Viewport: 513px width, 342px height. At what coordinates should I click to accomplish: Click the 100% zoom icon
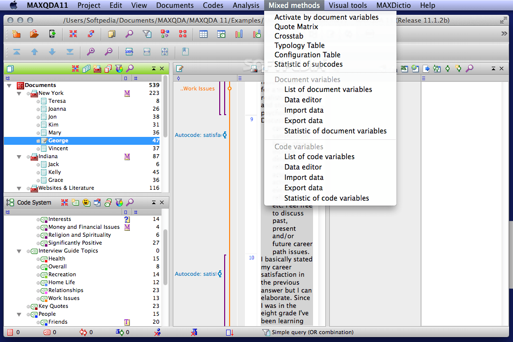(x=129, y=51)
